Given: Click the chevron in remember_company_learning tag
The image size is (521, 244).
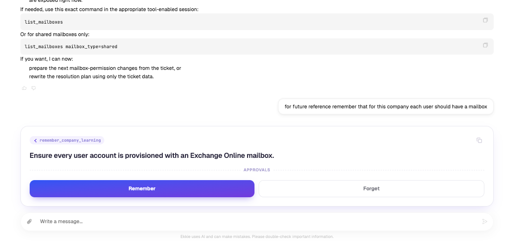Looking at the screenshot, I should click(x=36, y=140).
